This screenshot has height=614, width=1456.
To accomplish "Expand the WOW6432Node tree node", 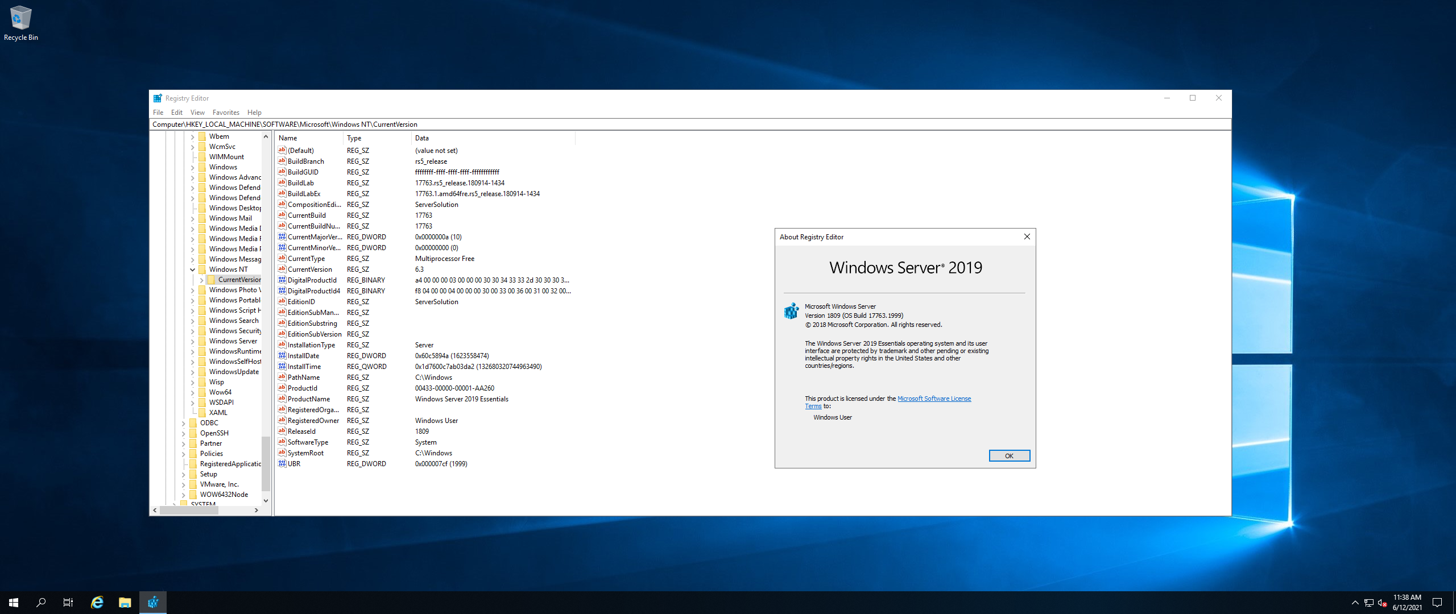I will 183,495.
